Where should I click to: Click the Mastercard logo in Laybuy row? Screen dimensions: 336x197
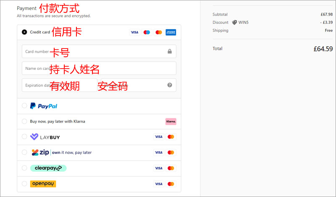(171, 137)
